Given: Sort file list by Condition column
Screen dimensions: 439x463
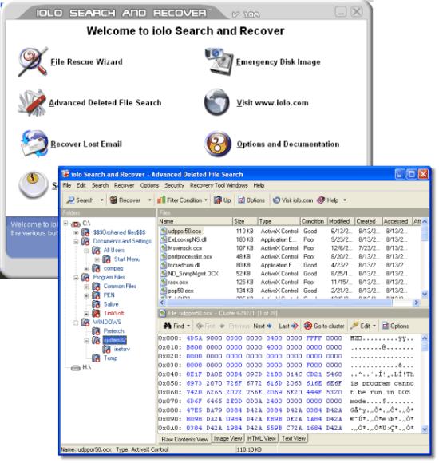Looking at the screenshot, I should click(313, 221).
